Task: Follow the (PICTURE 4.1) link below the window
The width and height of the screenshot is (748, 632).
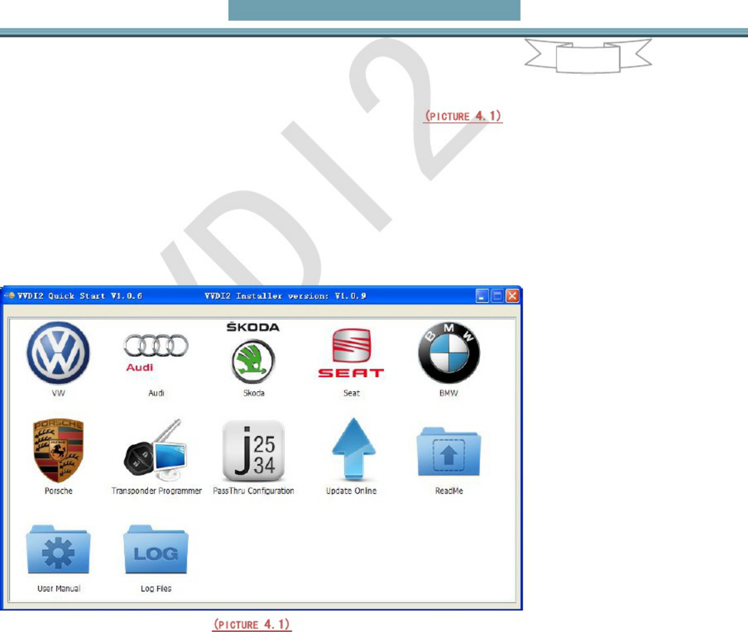Action: (252, 625)
